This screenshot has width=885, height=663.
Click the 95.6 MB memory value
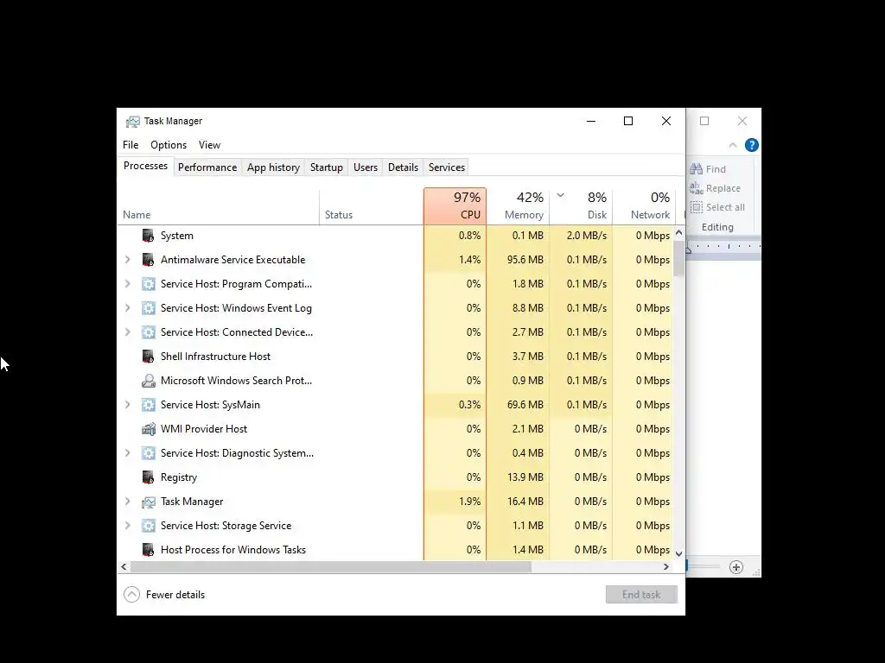click(x=525, y=260)
